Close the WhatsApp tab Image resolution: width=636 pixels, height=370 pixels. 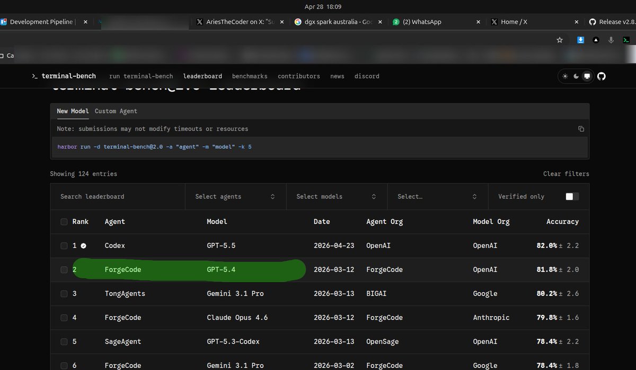(x=479, y=22)
